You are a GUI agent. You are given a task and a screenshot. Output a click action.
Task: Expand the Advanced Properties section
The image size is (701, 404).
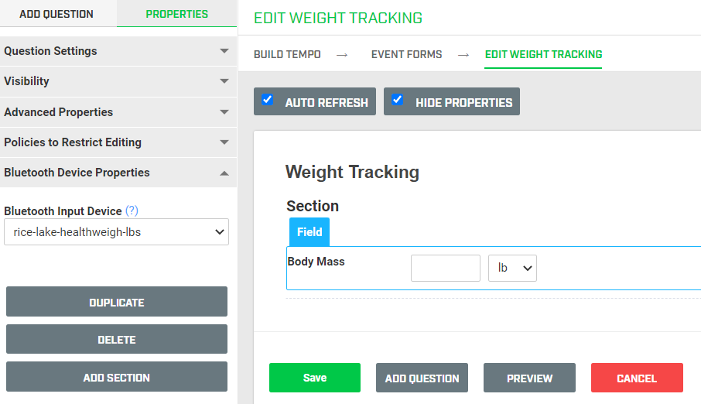click(x=118, y=112)
